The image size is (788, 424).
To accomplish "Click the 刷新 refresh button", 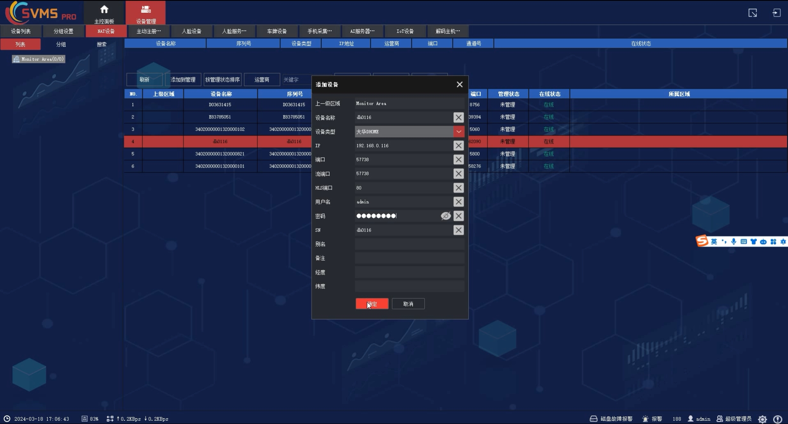I will pyautogui.click(x=144, y=79).
